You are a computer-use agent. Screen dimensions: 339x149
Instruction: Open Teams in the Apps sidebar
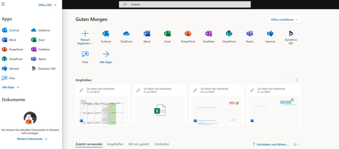39,59
